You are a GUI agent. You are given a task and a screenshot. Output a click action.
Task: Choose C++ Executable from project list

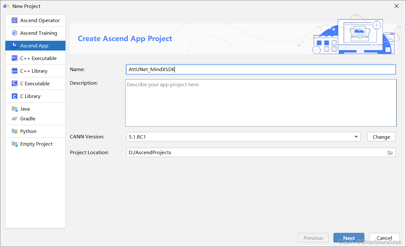(x=35, y=58)
